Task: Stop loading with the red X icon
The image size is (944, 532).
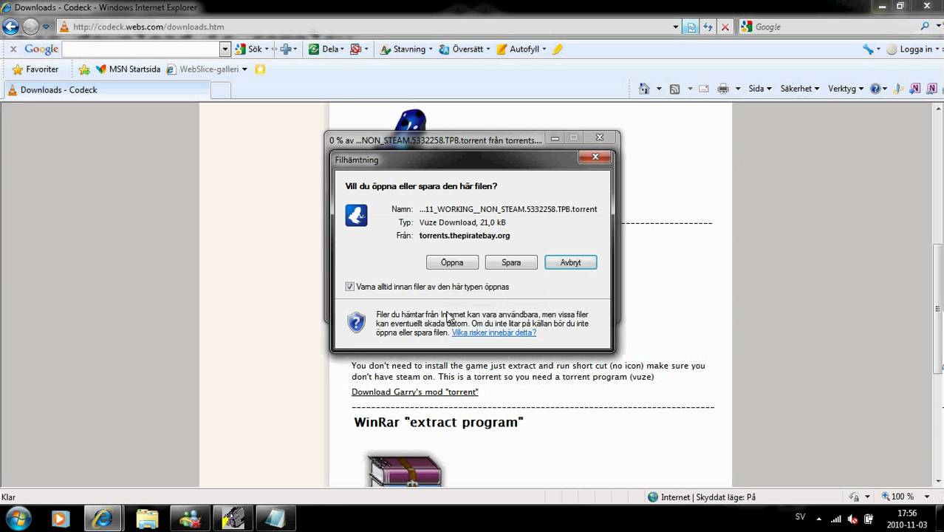Action: (725, 27)
